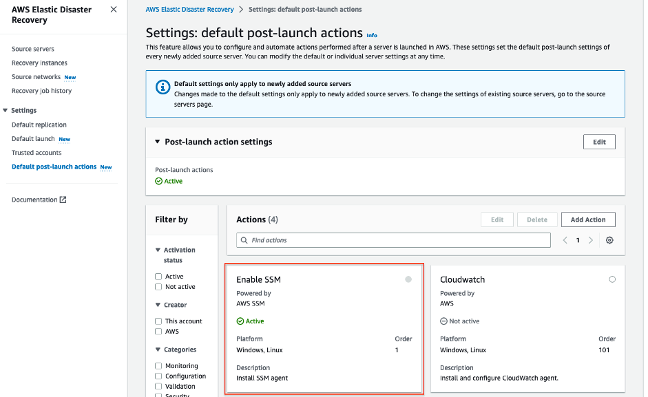Click the Not active status icon on Cloudwatch
This screenshot has height=397, width=648.
pyautogui.click(x=443, y=321)
